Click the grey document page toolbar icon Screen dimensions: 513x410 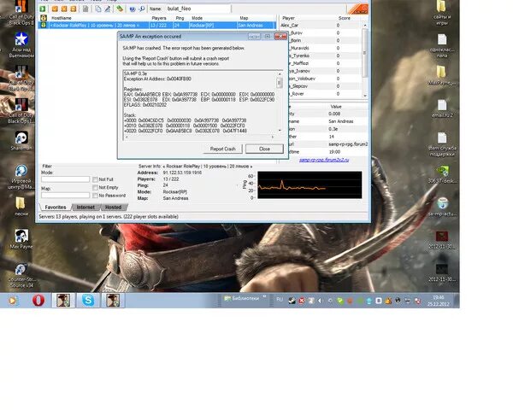pos(85,9)
